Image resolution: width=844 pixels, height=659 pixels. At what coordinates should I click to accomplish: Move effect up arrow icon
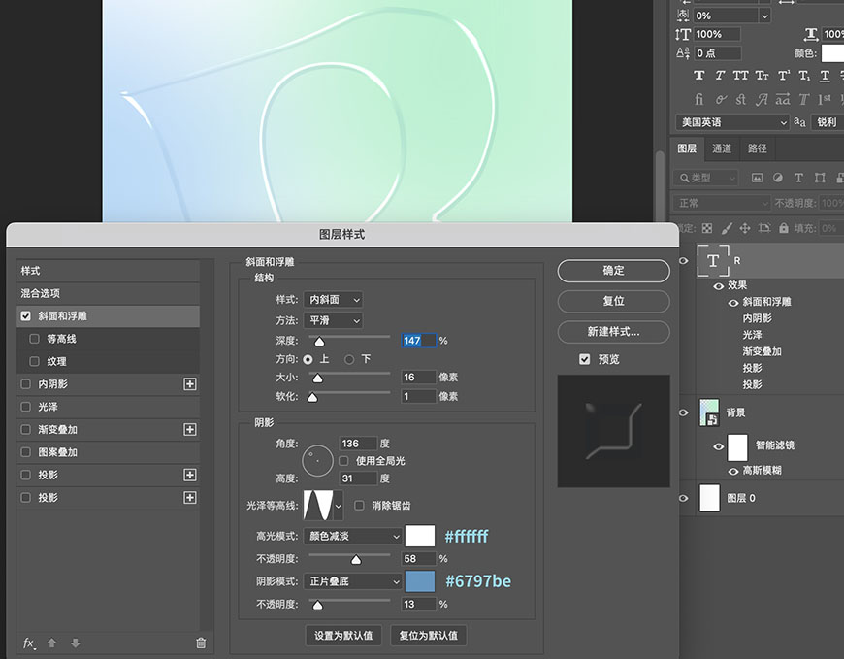51,643
